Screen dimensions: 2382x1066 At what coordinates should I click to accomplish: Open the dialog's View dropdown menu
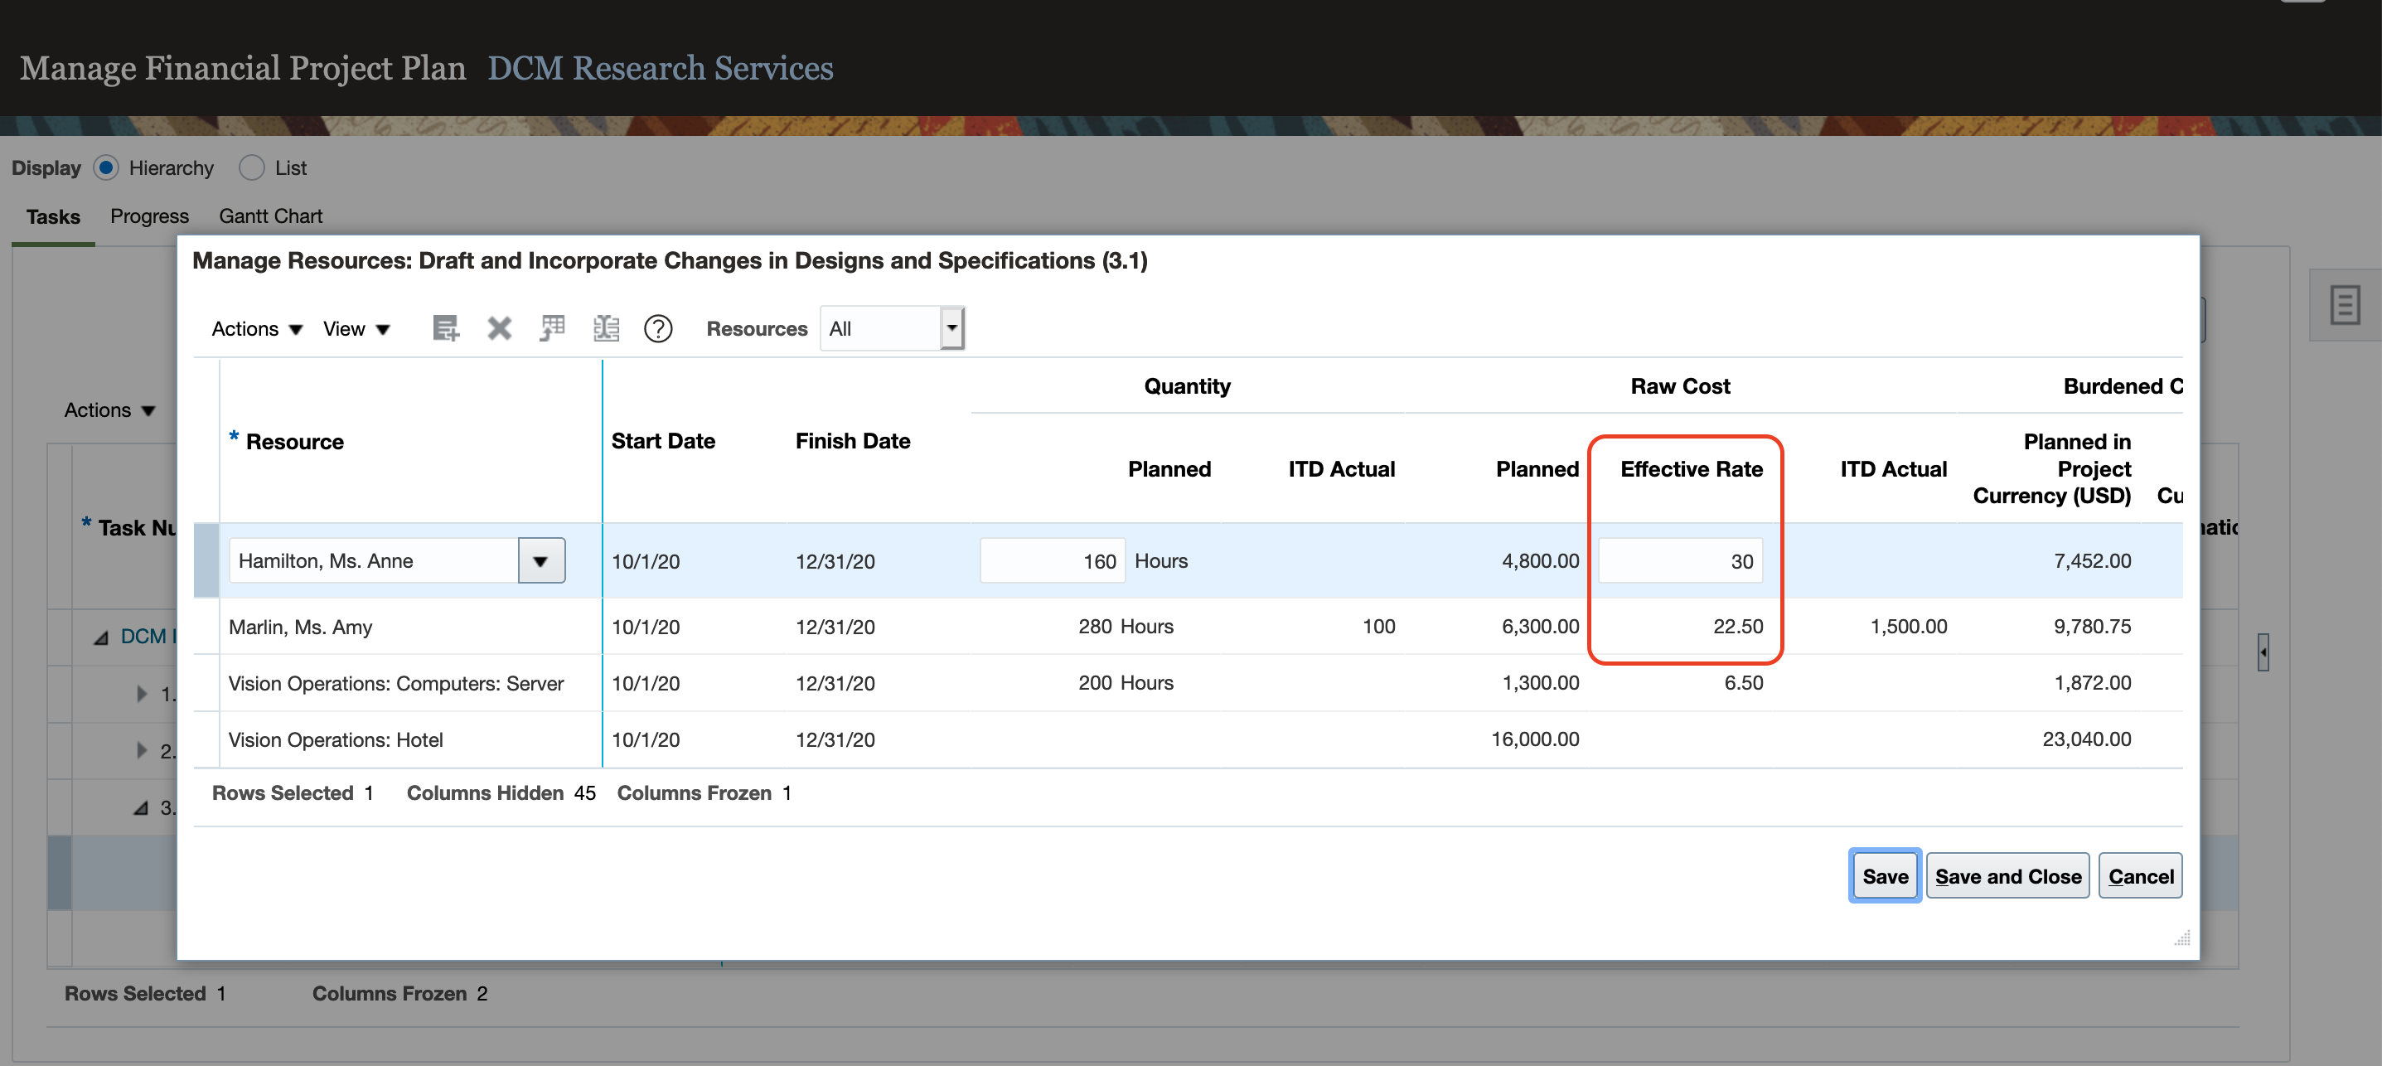(356, 329)
